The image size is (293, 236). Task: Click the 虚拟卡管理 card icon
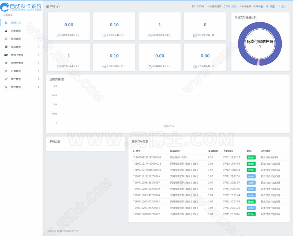pyautogui.click(x=6, y=55)
